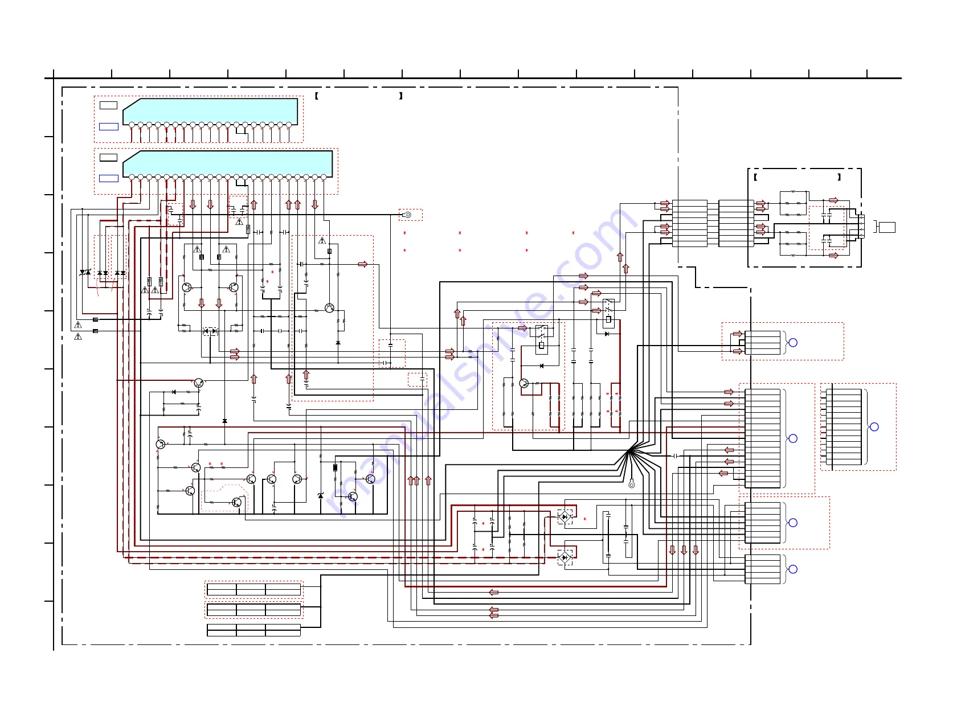
Task: Click the blue circle beside the bottom-most right connector
Action: coord(793,569)
